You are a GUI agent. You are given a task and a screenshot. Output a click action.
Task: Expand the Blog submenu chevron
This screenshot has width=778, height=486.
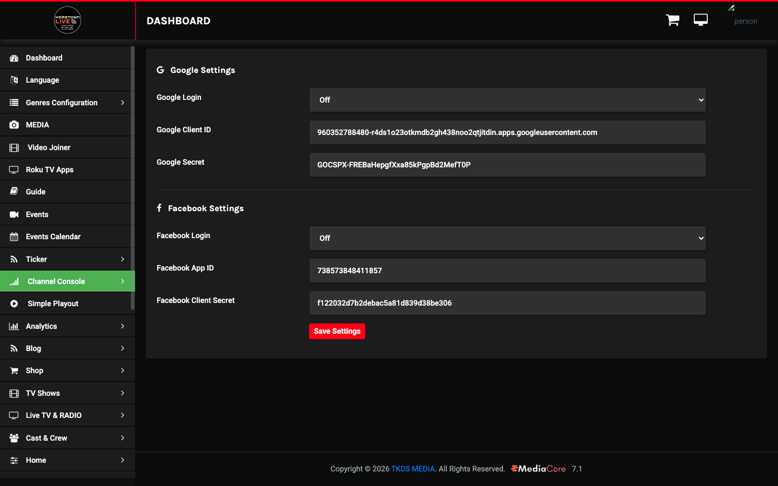tap(123, 348)
